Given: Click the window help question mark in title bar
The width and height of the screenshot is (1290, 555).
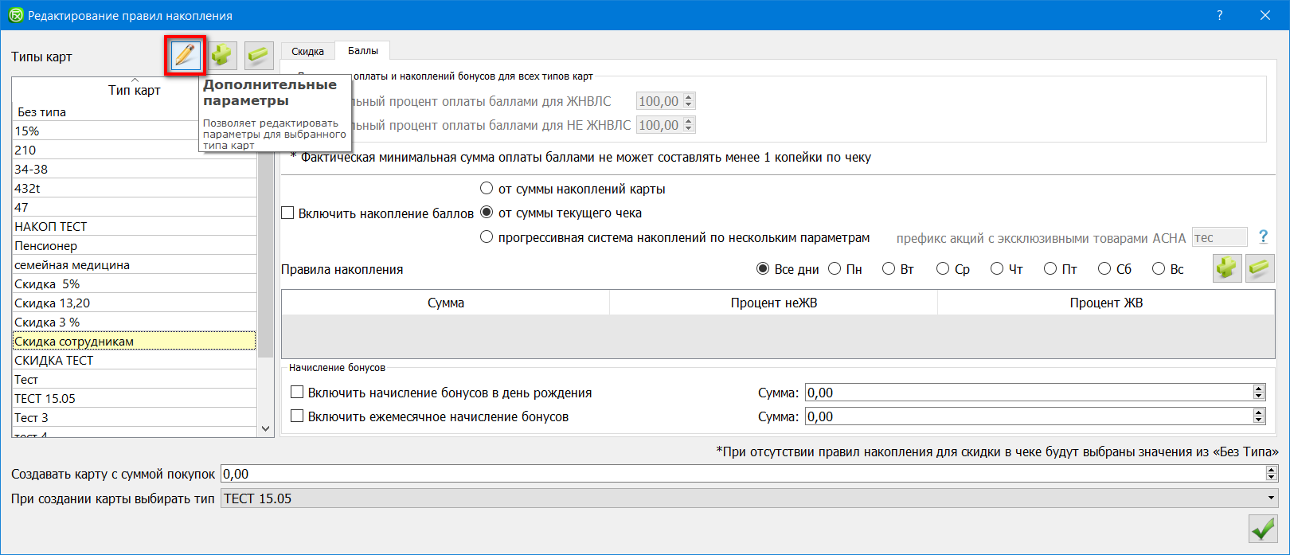Looking at the screenshot, I should [1219, 15].
